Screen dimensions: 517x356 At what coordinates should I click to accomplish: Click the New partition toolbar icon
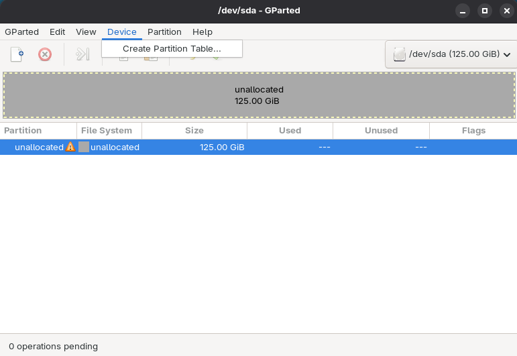(x=17, y=54)
